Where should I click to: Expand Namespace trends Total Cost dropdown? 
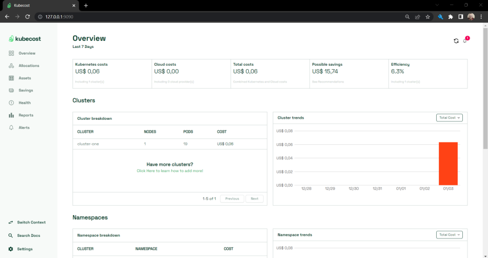(449, 235)
